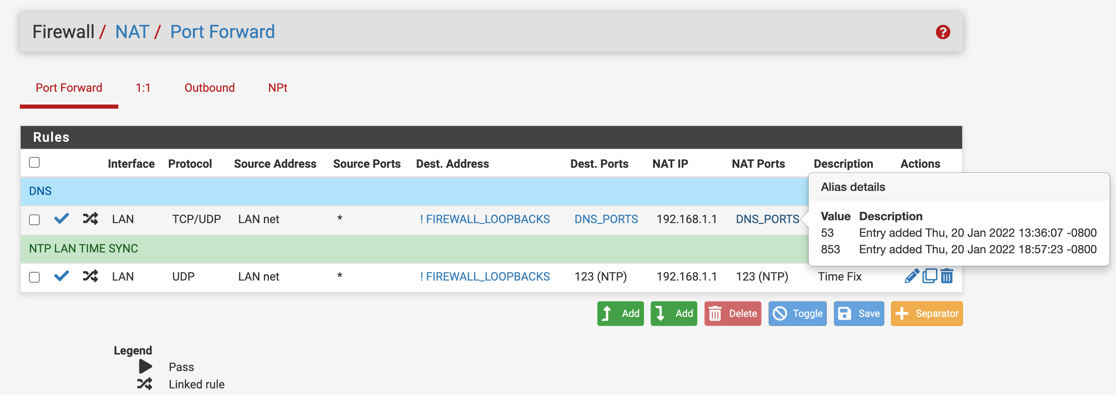The height and width of the screenshot is (395, 1116).
Task: Edit the Time Fix rule with pencil icon
Action: click(x=912, y=276)
